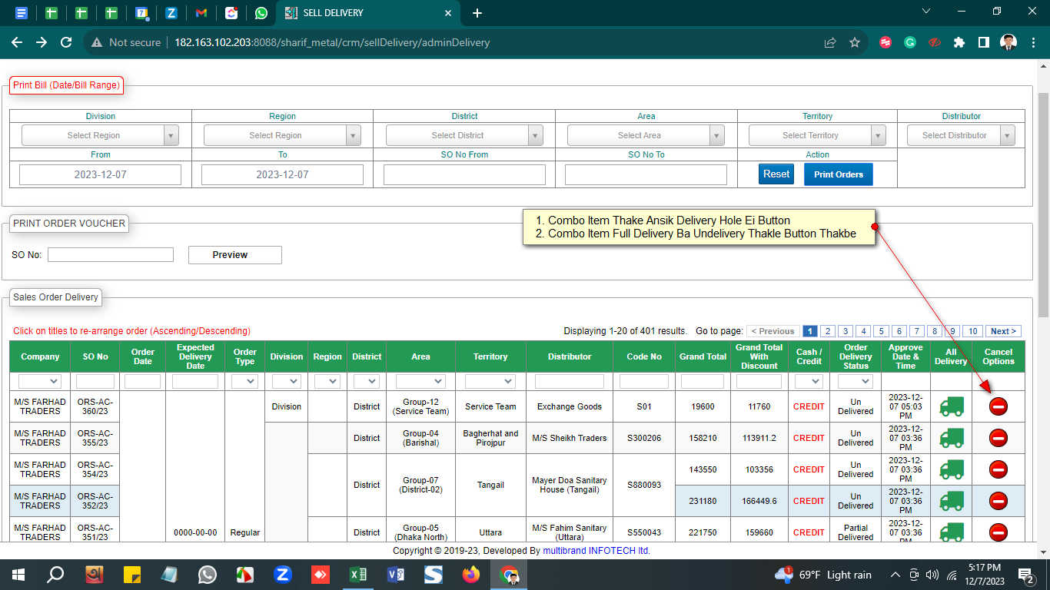Click the truck icon in the Uttara row
This screenshot has height=590, width=1050.
(x=951, y=532)
